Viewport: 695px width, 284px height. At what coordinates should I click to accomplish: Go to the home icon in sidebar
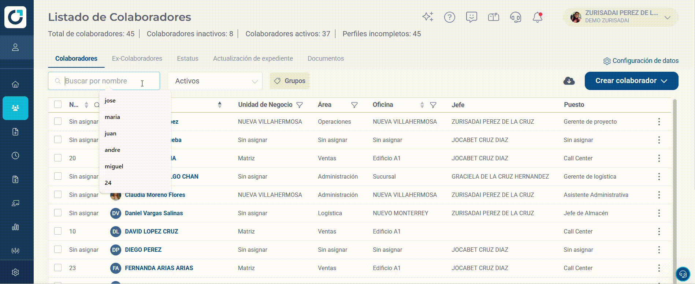pyautogui.click(x=15, y=84)
